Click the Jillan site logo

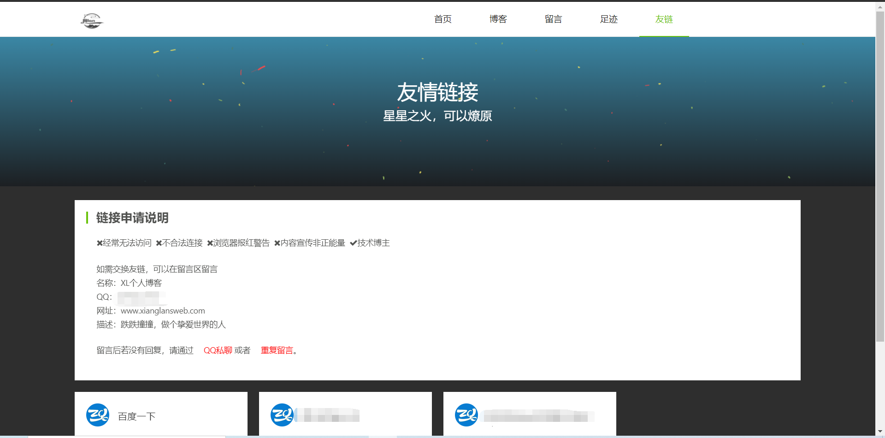click(x=92, y=21)
